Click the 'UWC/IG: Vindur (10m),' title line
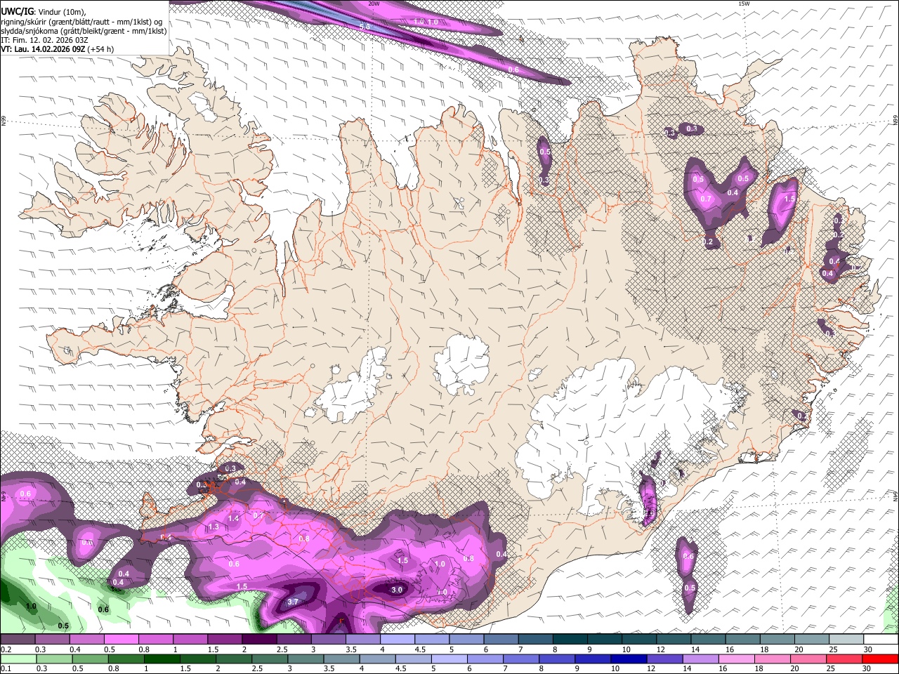Screen dimensions: 899x674 [x=43, y=12]
